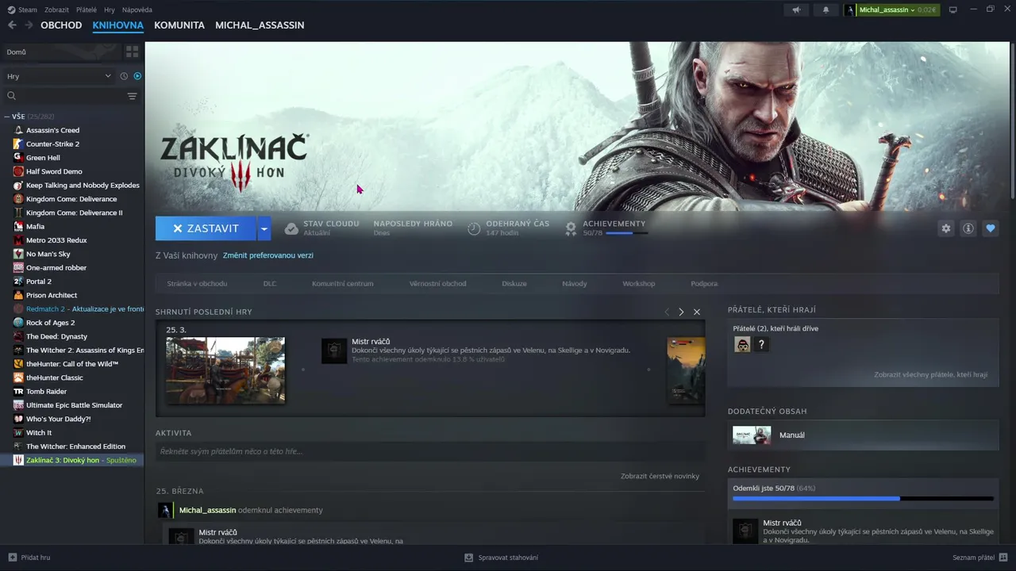Click the played time clock icon
The width and height of the screenshot is (1016, 571).
point(474,228)
